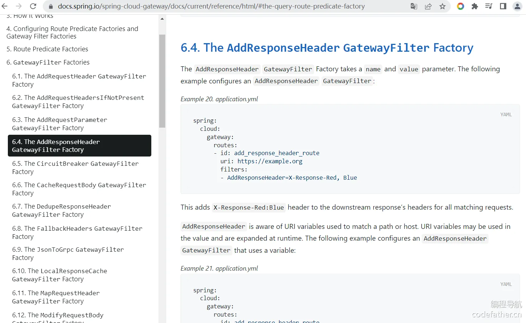Go to 6.10 LocalResponseCache GatewayFilter Factory
The image size is (526, 323).
click(x=60, y=275)
